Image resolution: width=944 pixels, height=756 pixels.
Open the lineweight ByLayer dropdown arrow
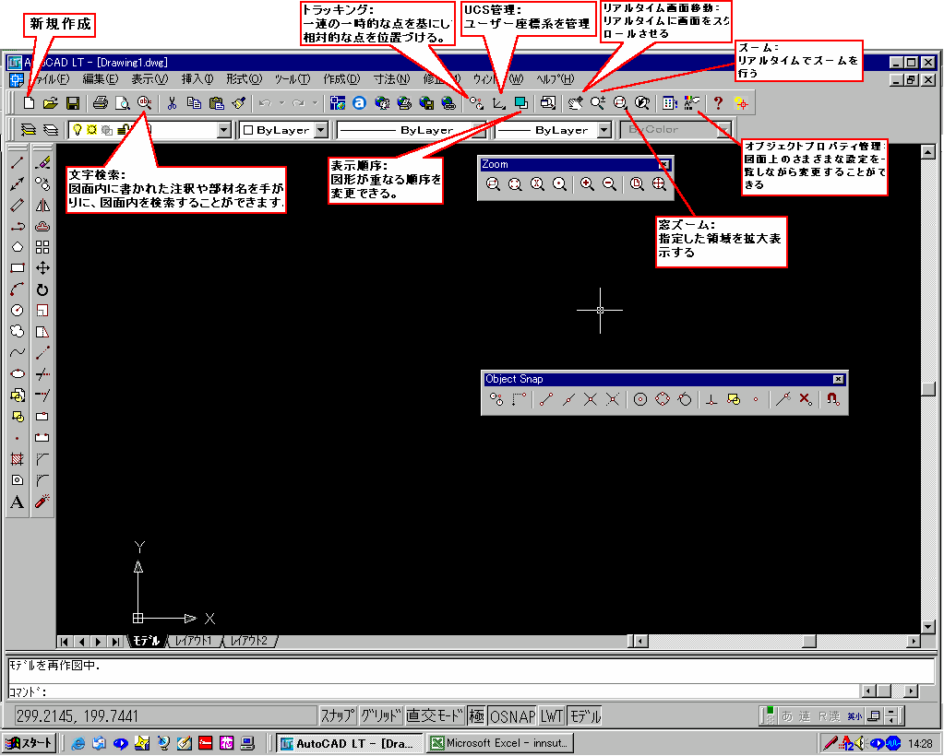pyautogui.click(x=604, y=129)
